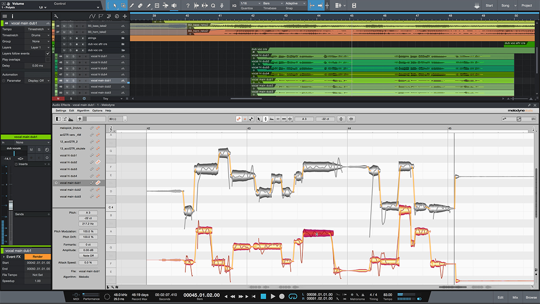This screenshot has height=304, width=540.
Task: Toggle Layers follow events checkbox
Action: pos(48,53)
